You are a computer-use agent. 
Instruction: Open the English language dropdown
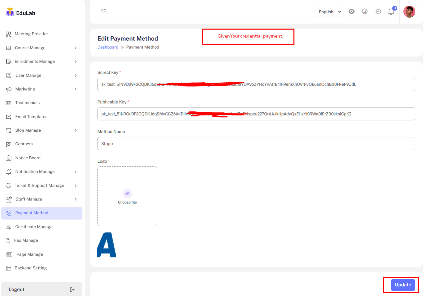tap(329, 12)
